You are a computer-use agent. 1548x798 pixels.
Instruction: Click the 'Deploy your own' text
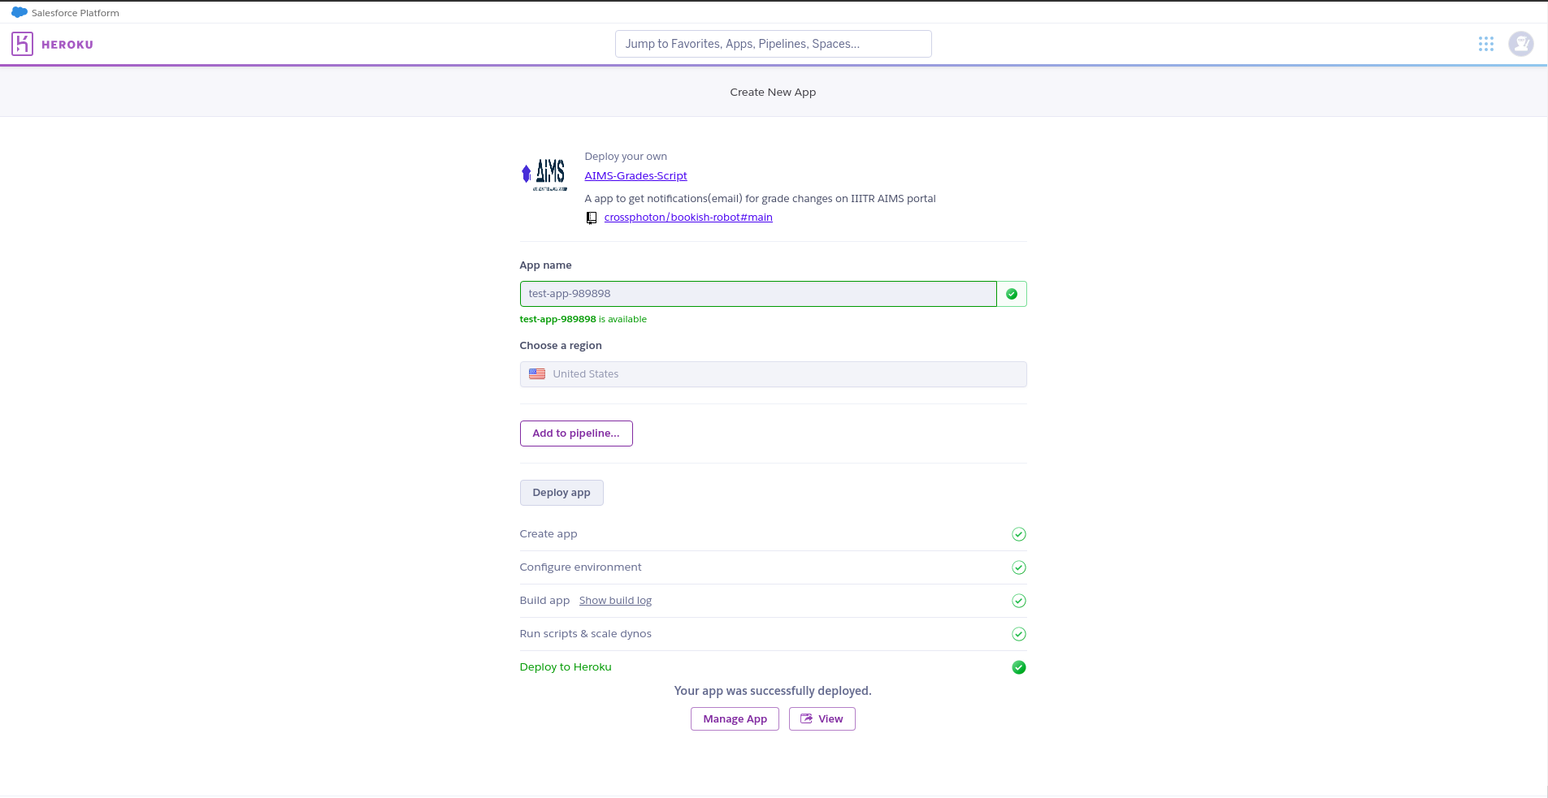tap(626, 157)
